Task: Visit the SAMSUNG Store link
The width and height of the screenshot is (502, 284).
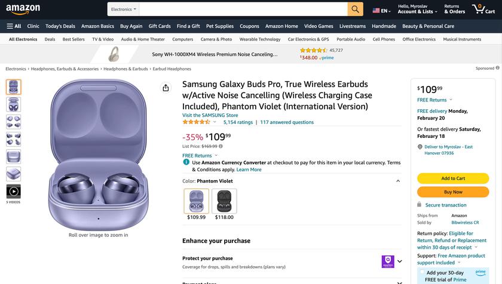Action: point(210,115)
